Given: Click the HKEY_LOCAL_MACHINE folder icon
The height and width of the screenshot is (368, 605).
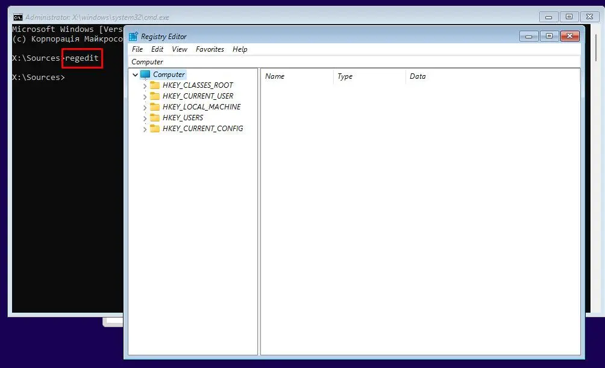Looking at the screenshot, I should pyautogui.click(x=155, y=106).
